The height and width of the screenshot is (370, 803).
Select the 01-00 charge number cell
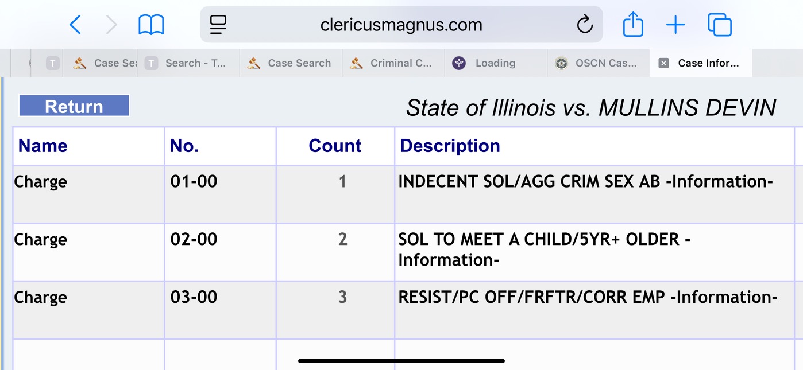194,181
